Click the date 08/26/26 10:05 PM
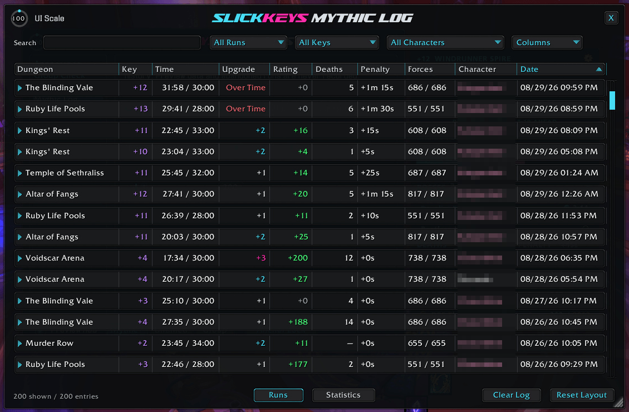The width and height of the screenshot is (629, 412). coord(559,344)
